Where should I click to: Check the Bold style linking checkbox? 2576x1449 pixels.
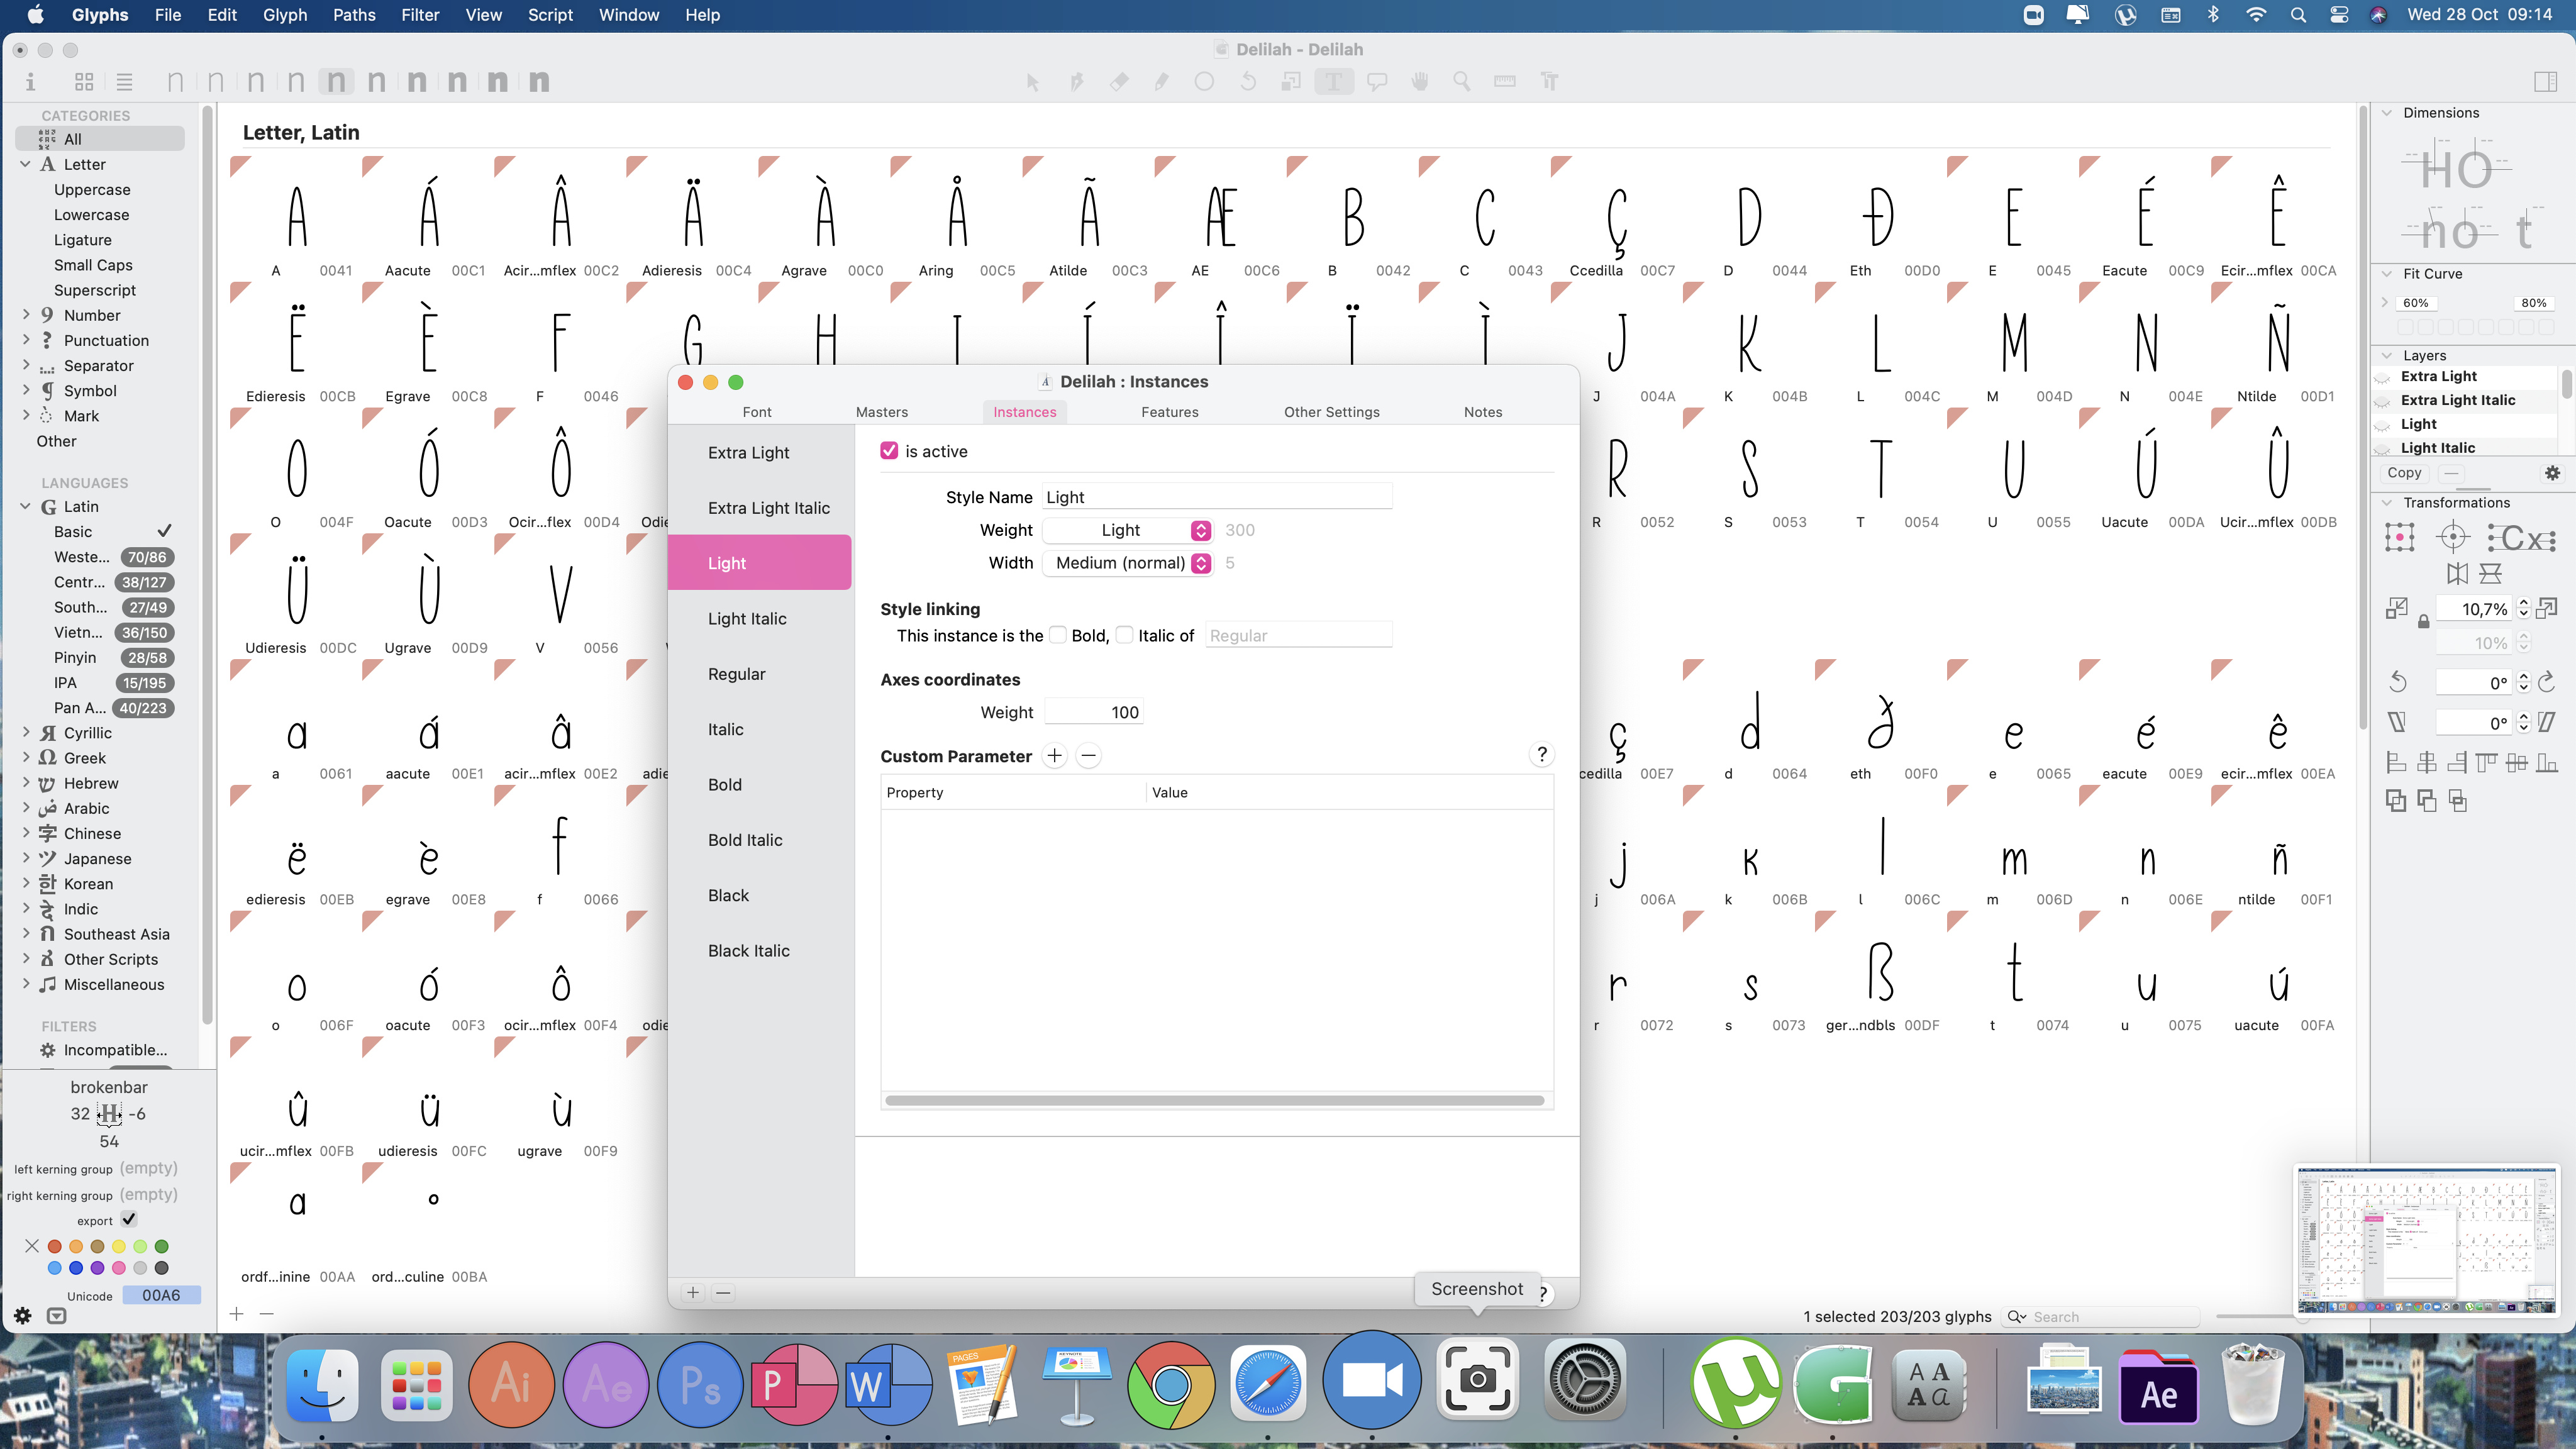tap(1058, 635)
